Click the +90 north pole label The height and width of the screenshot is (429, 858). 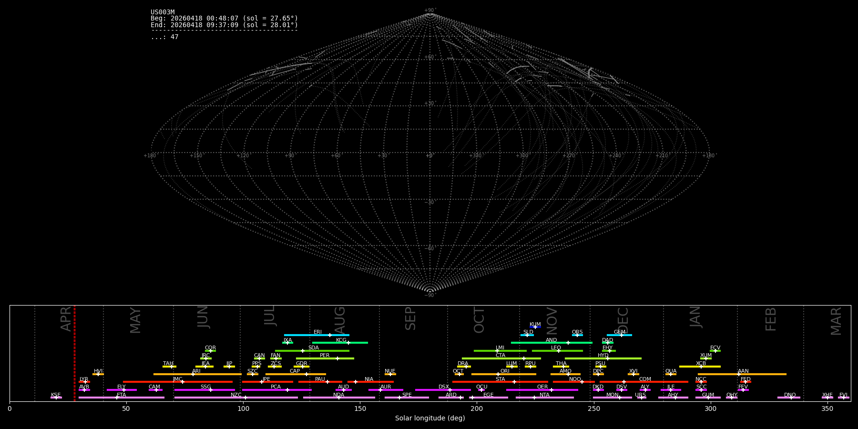pos(429,10)
